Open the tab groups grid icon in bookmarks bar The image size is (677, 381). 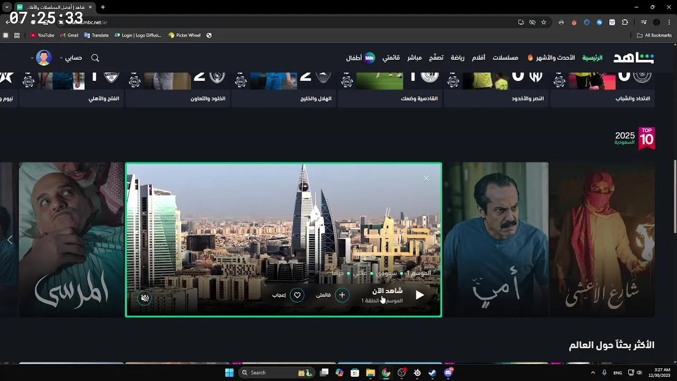tap(17, 35)
